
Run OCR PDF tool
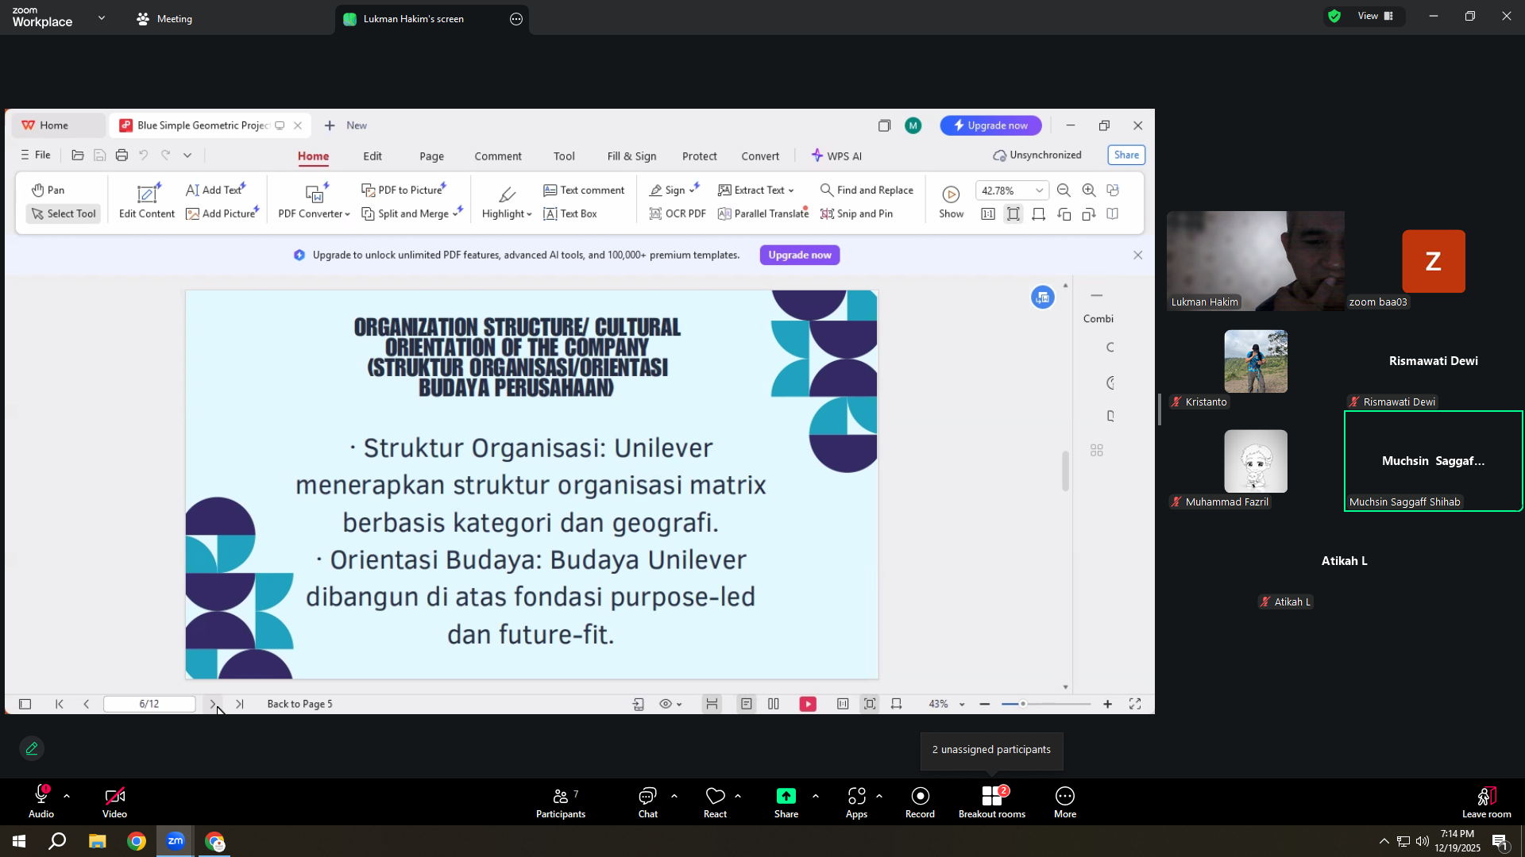click(x=678, y=214)
